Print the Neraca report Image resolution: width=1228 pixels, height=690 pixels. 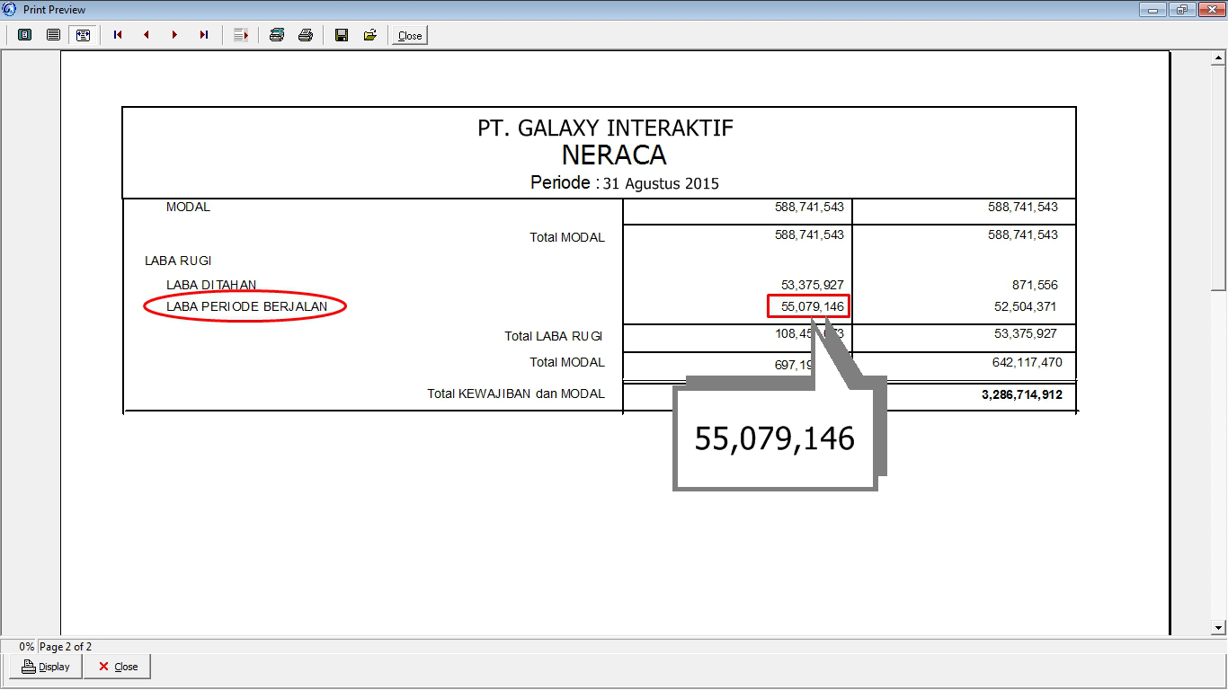[x=306, y=35]
